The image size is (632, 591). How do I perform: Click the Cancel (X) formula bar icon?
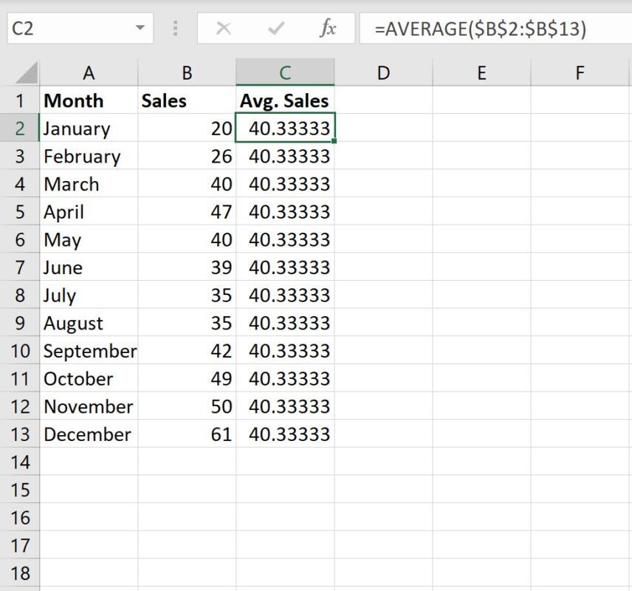pos(223,28)
